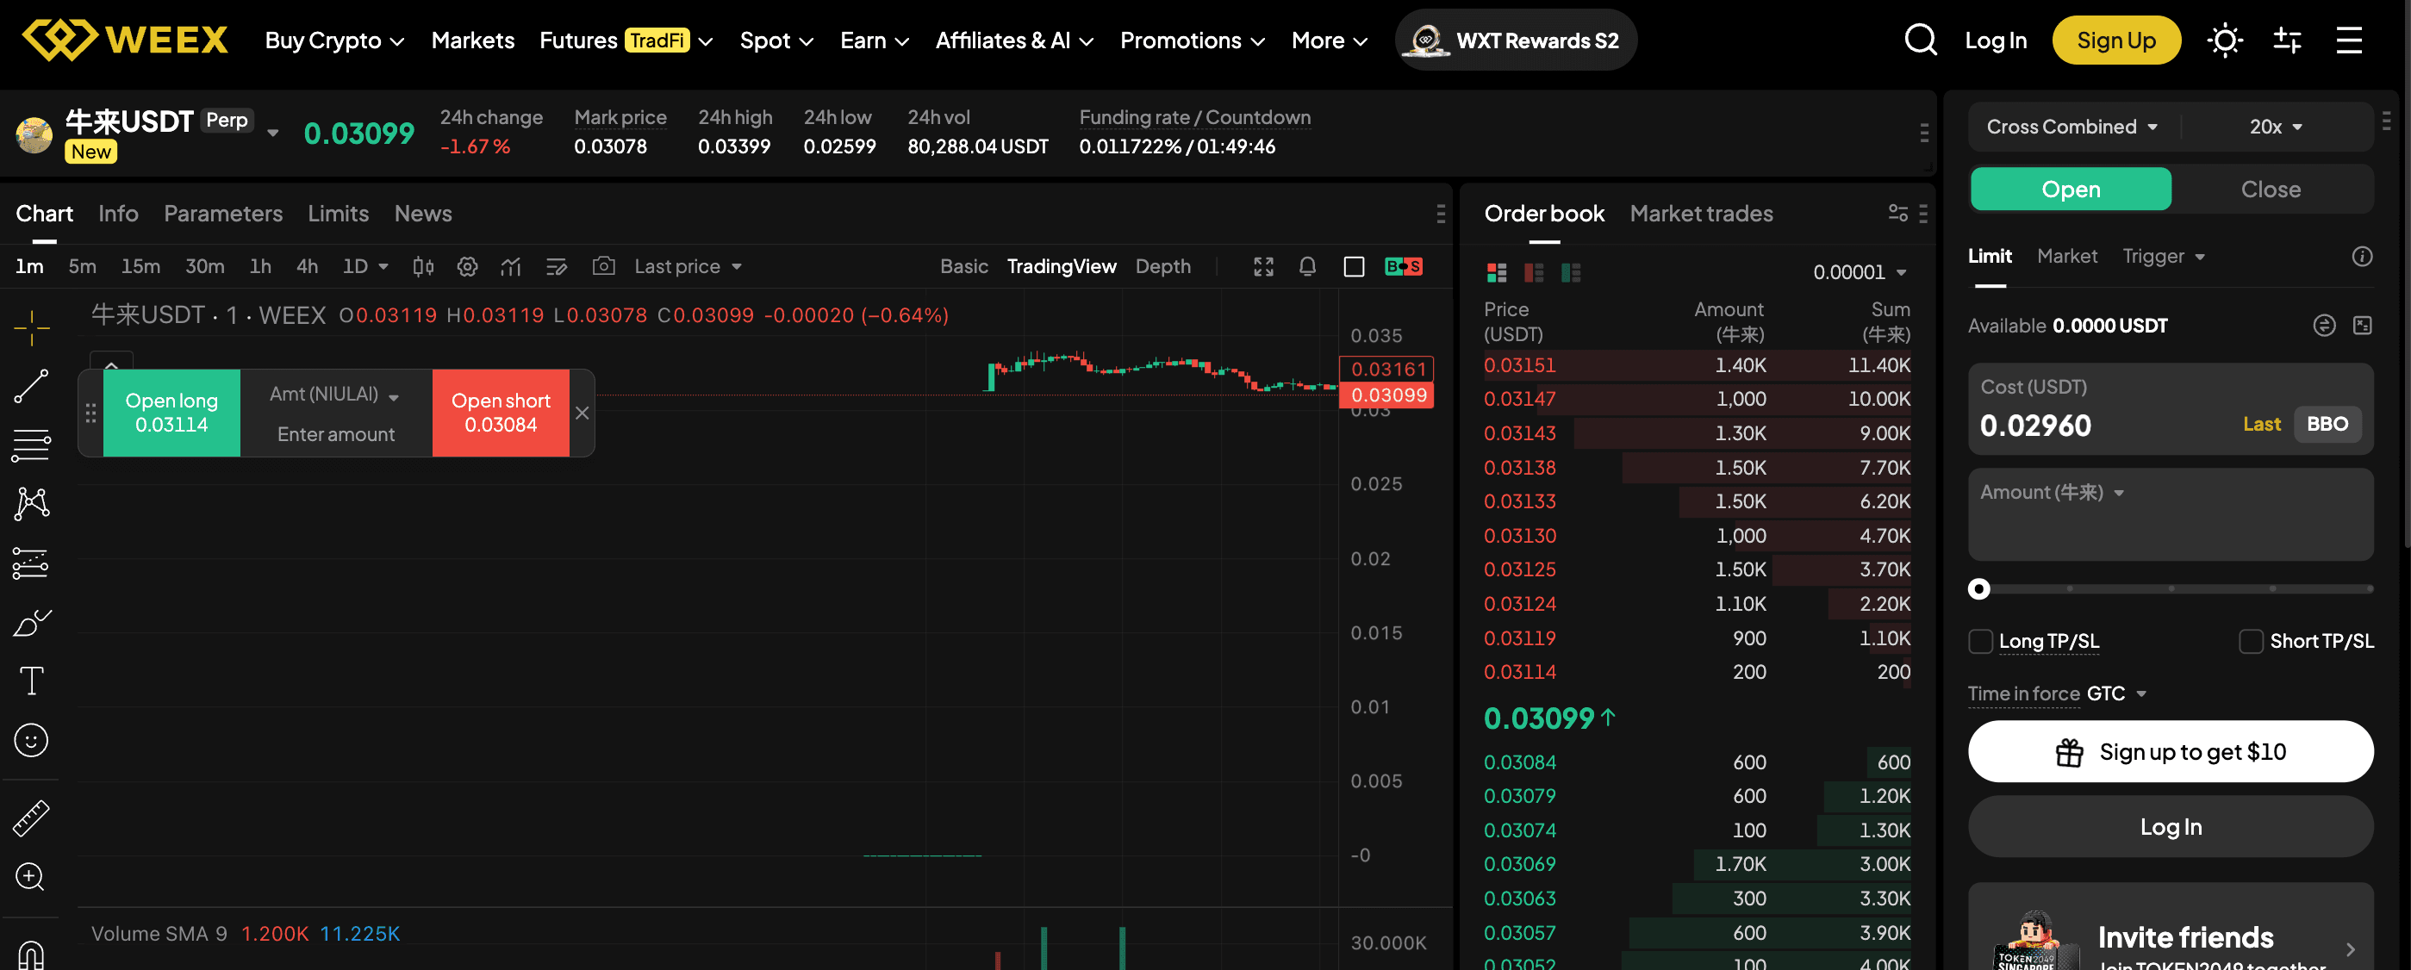The height and width of the screenshot is (970, 2411).
Task: Switch chart to Depth view
Action: pos(1162,266)
